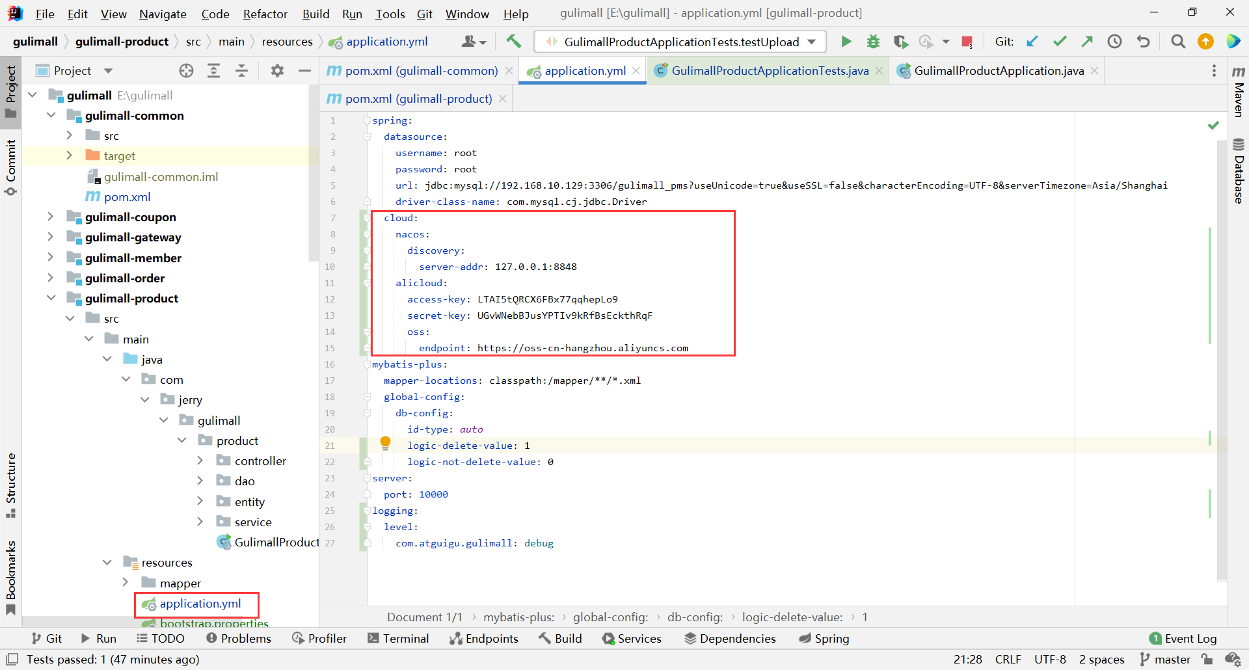Open the Terminal tool window
Image resolution: width=1249 pixels, height=670 pixels.
pos(398,638)
